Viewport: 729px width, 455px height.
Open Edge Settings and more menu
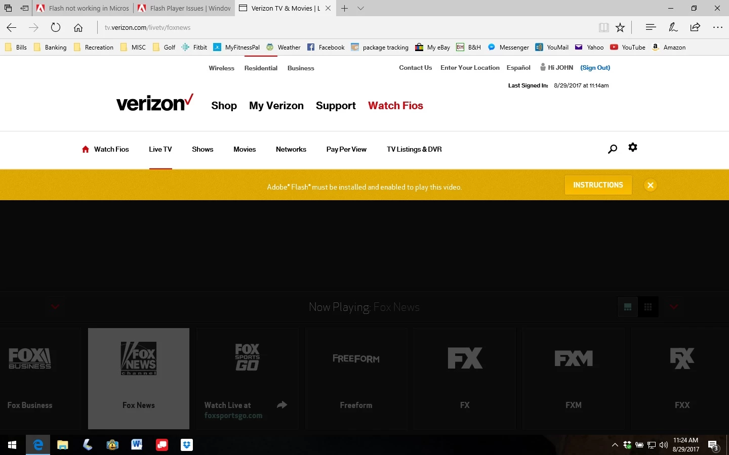point(717,27)
